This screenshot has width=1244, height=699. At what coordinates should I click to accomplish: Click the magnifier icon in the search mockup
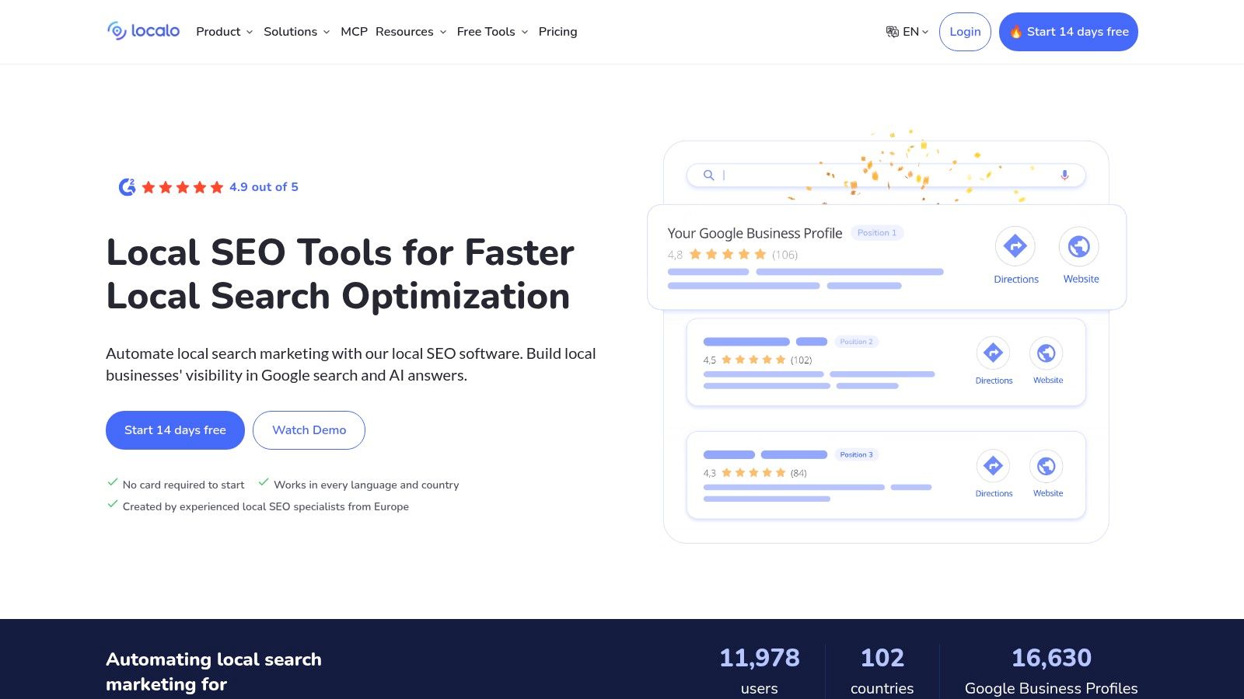click(x=709, y=176)
